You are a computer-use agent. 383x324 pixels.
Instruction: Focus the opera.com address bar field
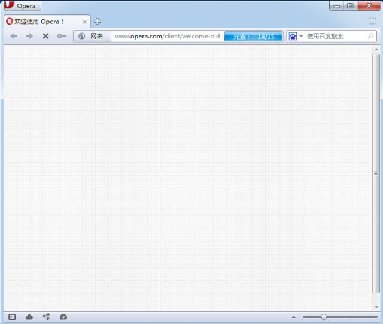click(168, 36)
